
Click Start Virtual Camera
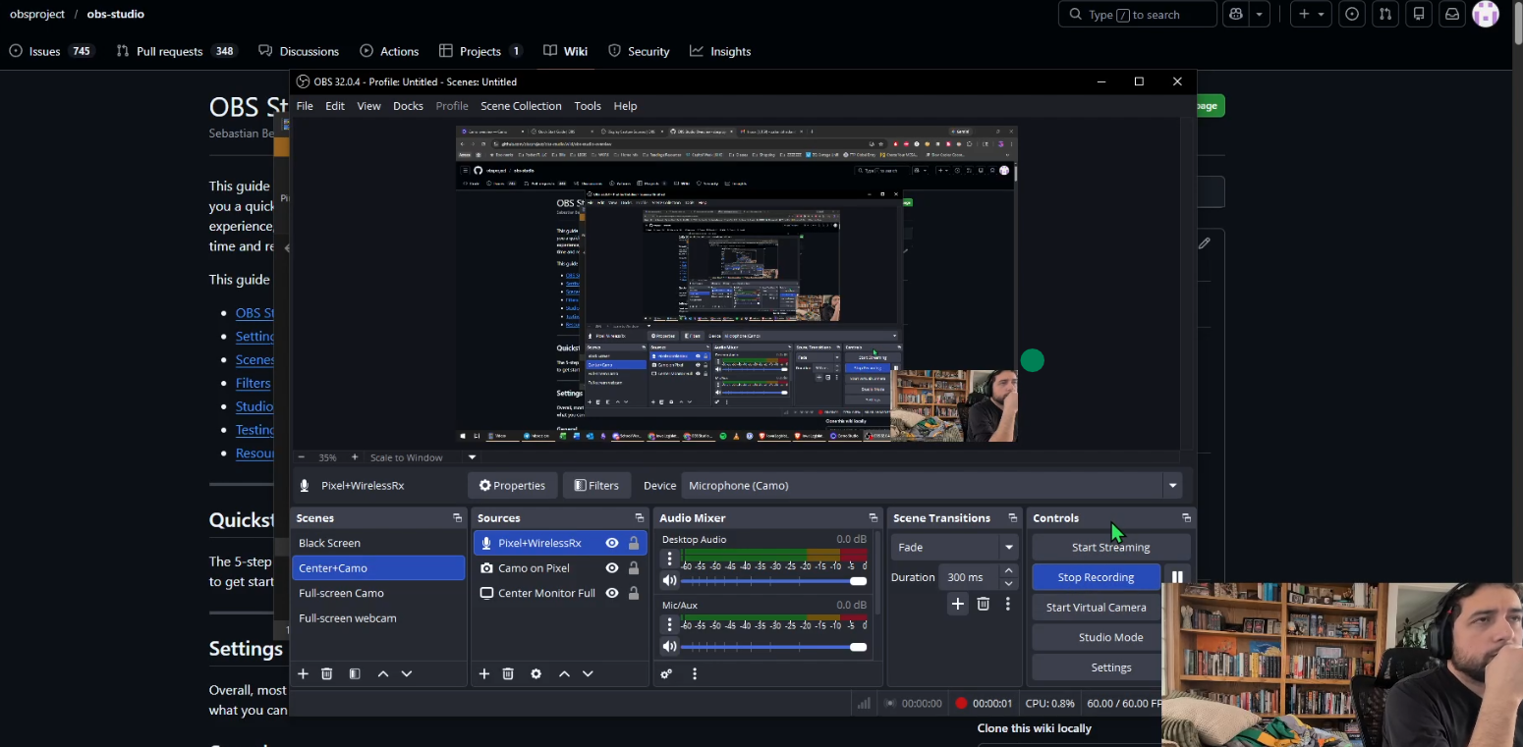[1096, 607]
